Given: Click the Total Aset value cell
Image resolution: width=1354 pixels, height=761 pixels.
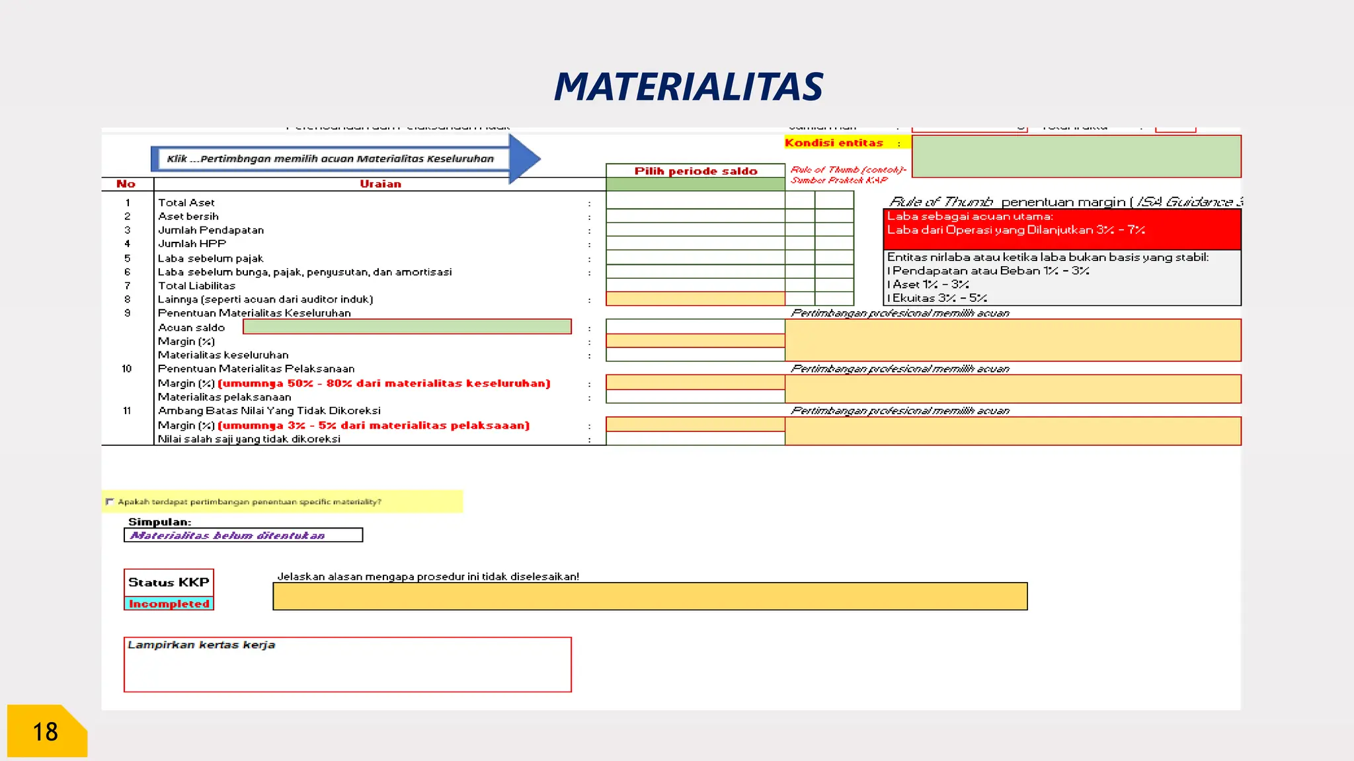Looking at the screenshot, I should click(x=695, y=200).
